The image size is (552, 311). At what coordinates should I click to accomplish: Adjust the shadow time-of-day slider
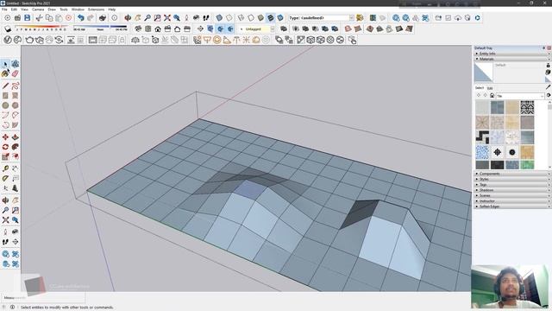100,27
